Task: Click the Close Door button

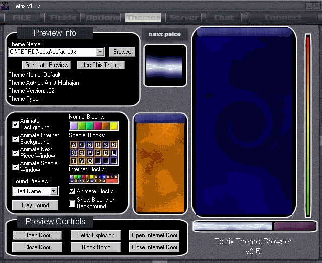Action: (x=37, y=247)
